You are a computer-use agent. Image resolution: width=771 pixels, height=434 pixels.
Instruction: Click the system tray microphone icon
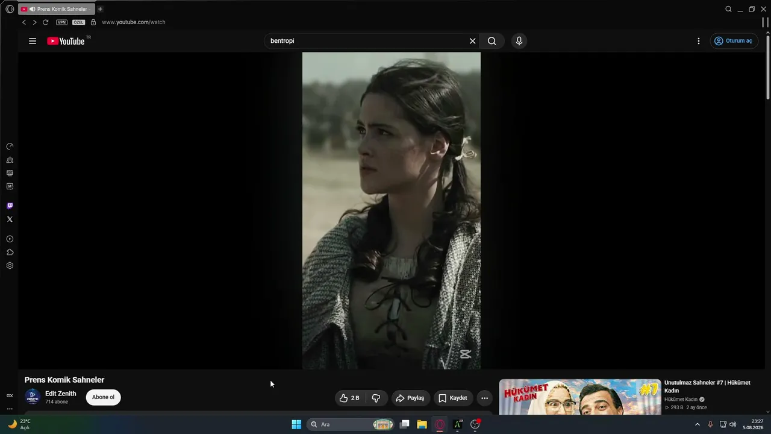(710, 424)
